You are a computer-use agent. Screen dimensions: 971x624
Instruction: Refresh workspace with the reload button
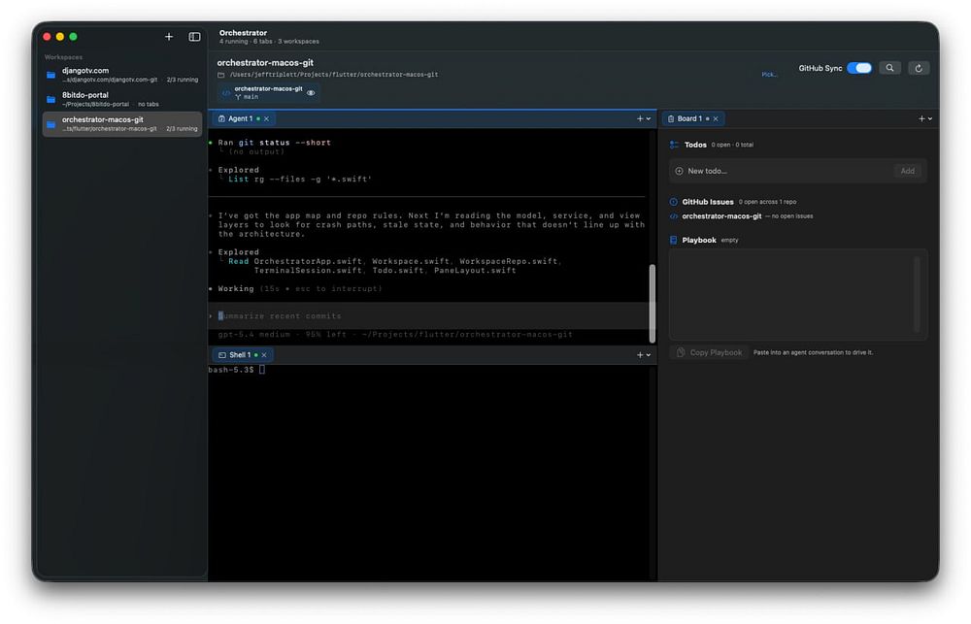[x=919, y=68]
